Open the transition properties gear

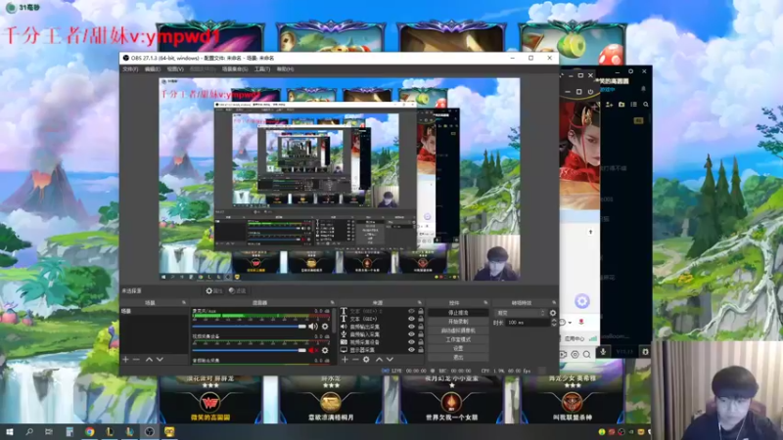click(553, 313)
